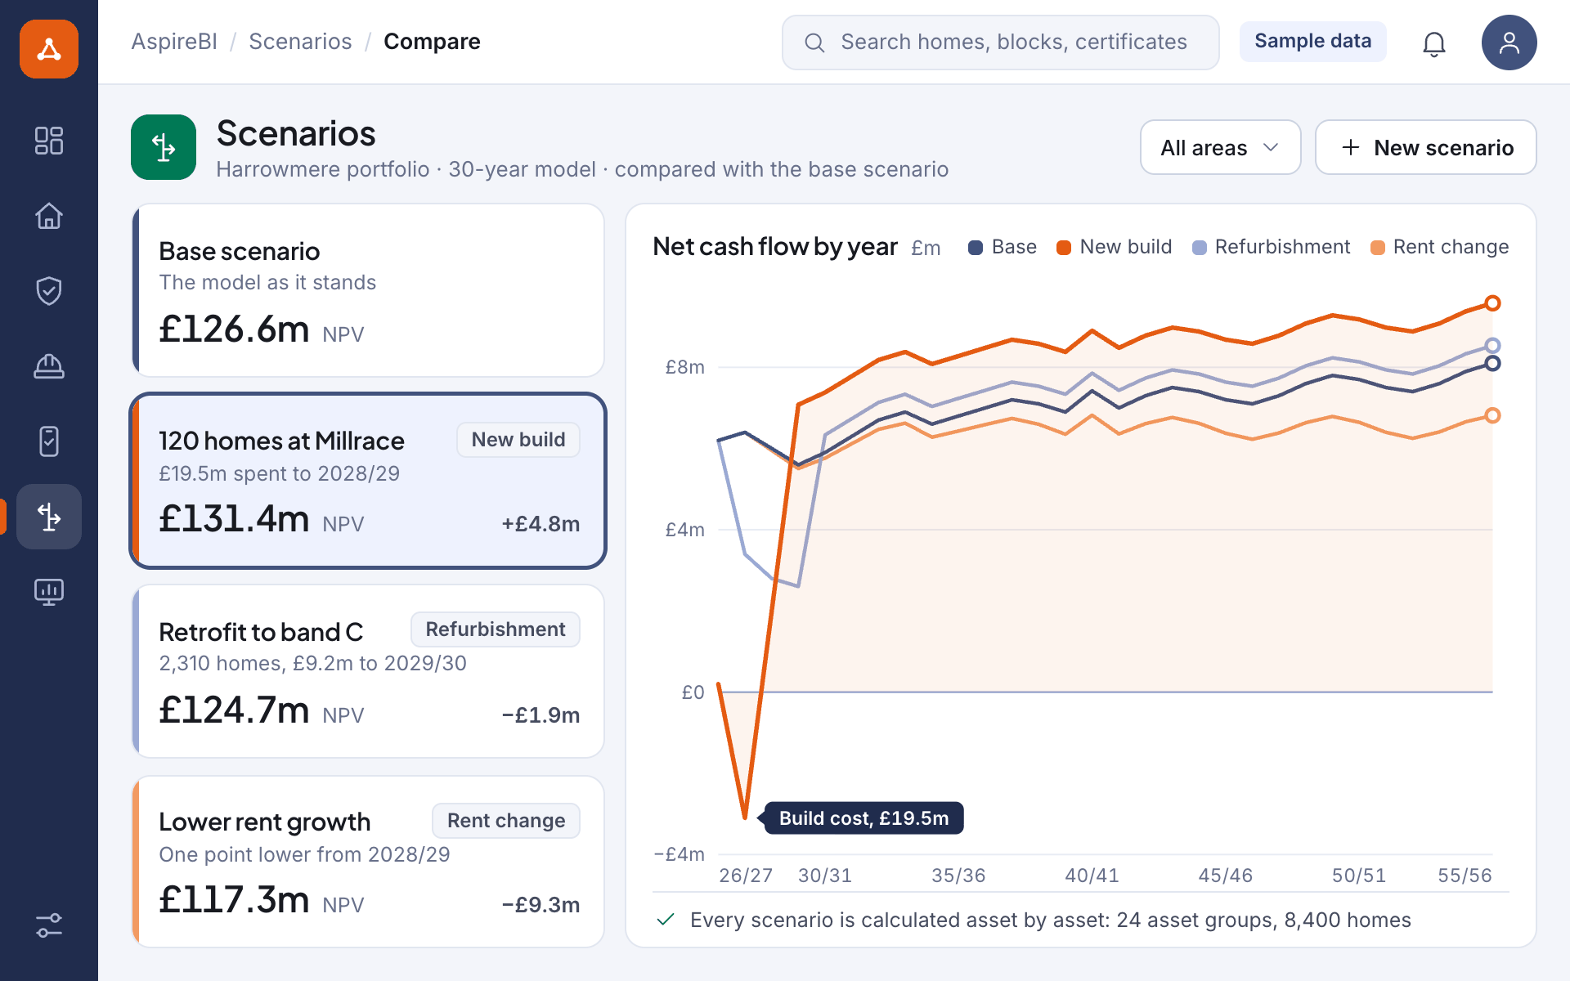This screenshot has width=1570, height=981.
Task: Open the reports monitor chart icon in sidebar
Action: pos(49,592)
